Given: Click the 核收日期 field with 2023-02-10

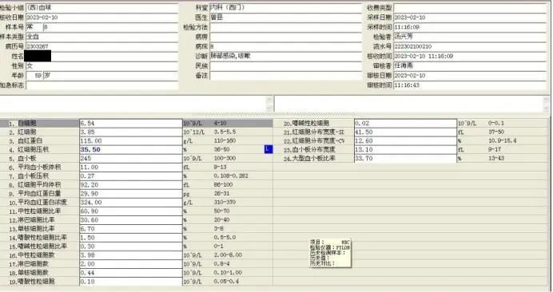Looking at the screenshot, I should click(102, 18).
